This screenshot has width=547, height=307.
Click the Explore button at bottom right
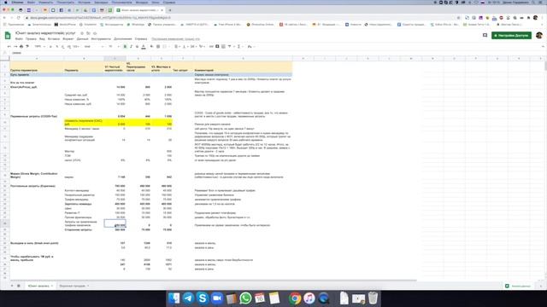[x=519, y=286]
